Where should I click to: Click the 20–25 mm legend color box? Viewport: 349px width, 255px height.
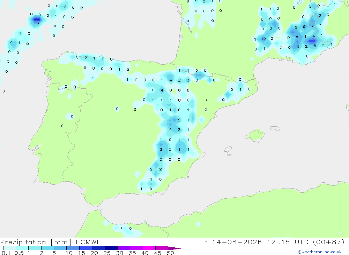pos(98,248)
